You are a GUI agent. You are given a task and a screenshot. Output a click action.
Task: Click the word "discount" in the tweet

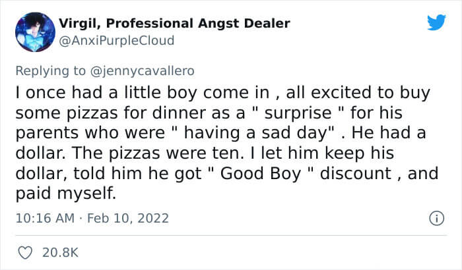coord(356,174)
